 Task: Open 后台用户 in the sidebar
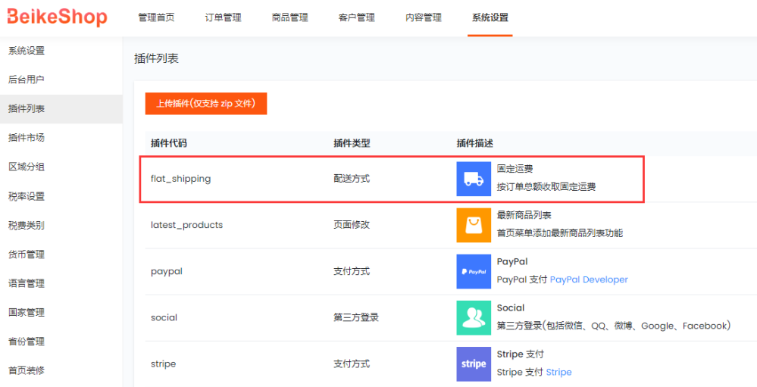click(27, 80)
